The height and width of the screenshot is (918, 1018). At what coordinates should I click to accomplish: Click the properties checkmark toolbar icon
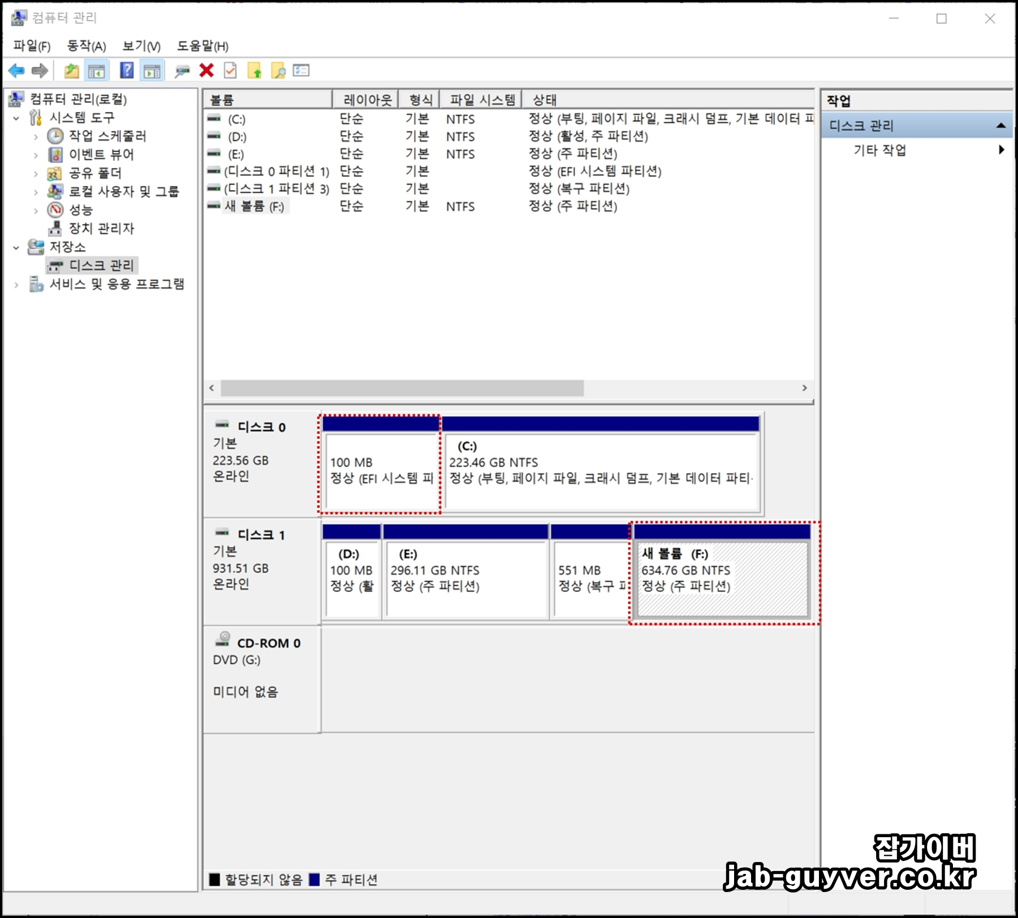pyautogui.click(x=229, y=71)
